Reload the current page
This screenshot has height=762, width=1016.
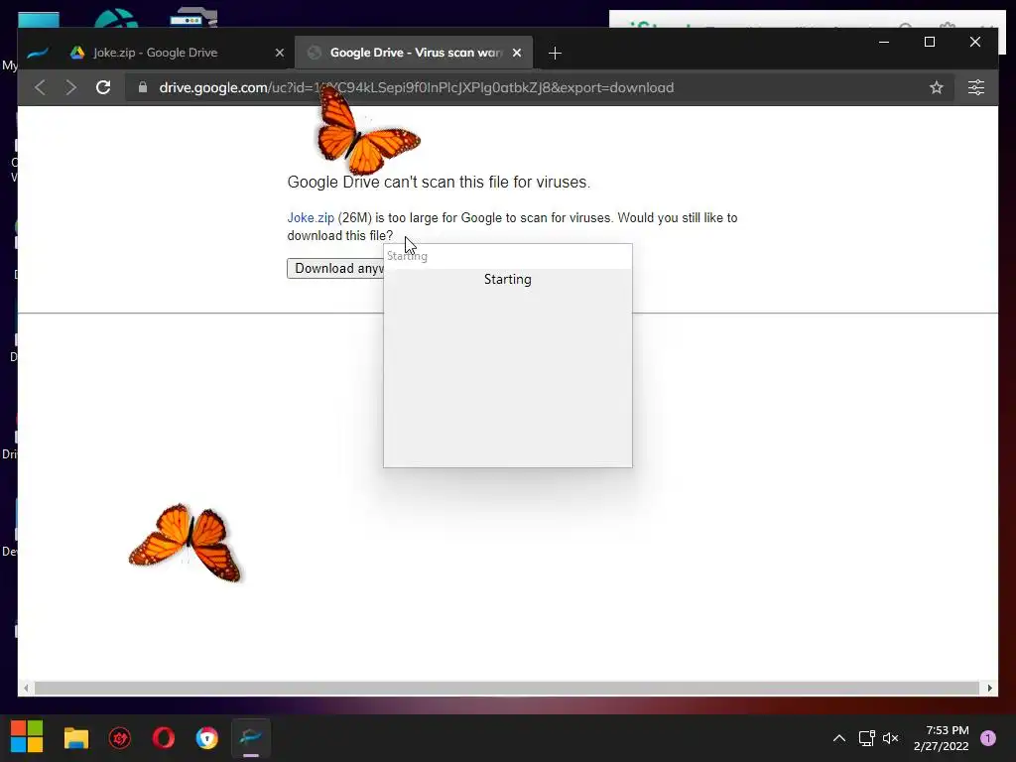tap(103, 87)
